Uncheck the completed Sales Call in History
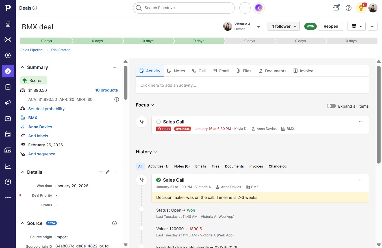 [x=159, y=180]
